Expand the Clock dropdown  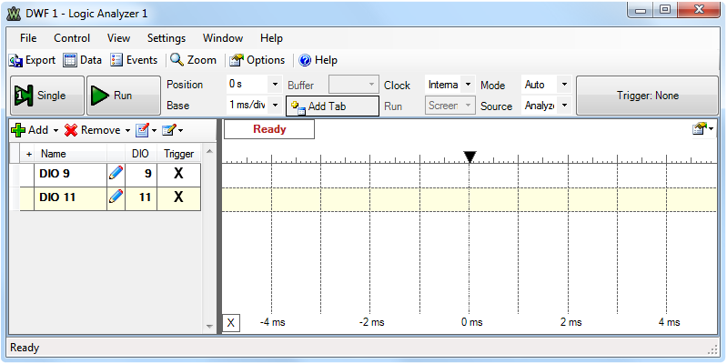468,85
